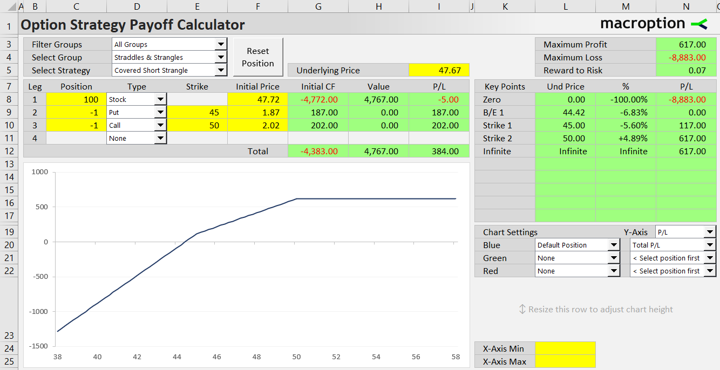Select Leg 1 Position cell with 100
This screenshot has height=370, width=720.
click(x=76, y=99)
